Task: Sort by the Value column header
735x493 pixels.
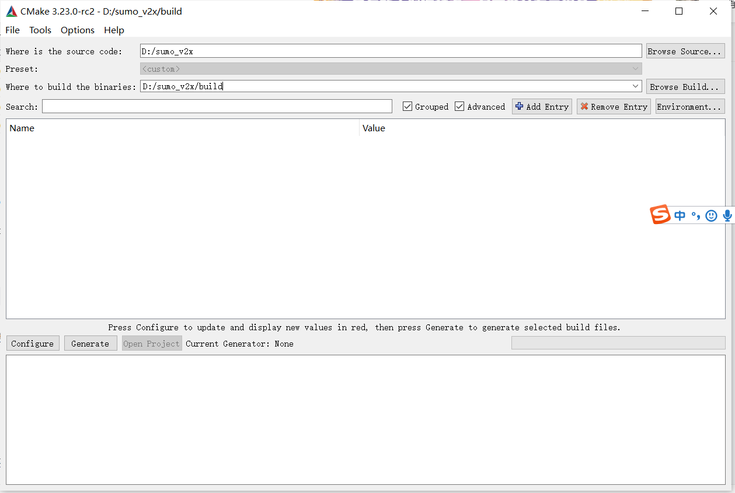Action: (542, 128)
